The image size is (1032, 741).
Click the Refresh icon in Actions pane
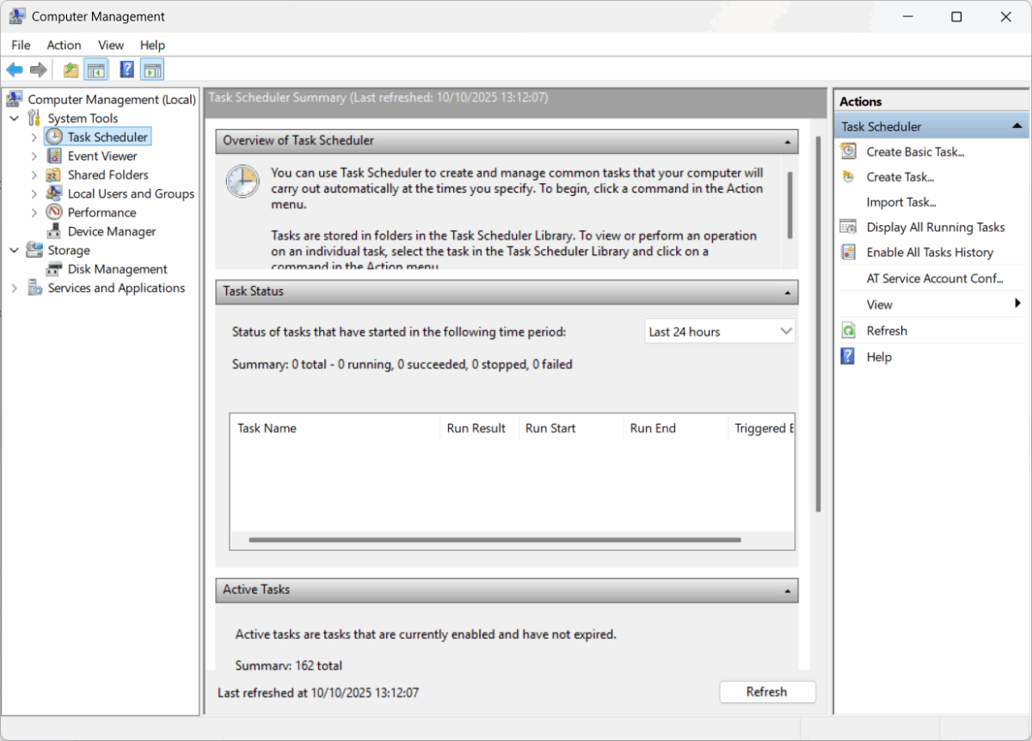point(847,330)
